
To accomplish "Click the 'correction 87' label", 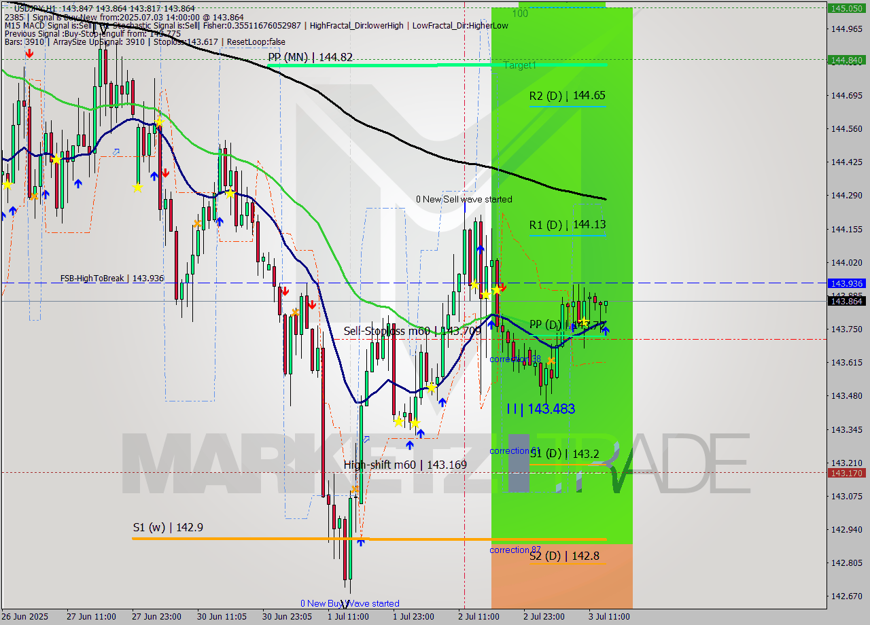I will tap(510, 550).
